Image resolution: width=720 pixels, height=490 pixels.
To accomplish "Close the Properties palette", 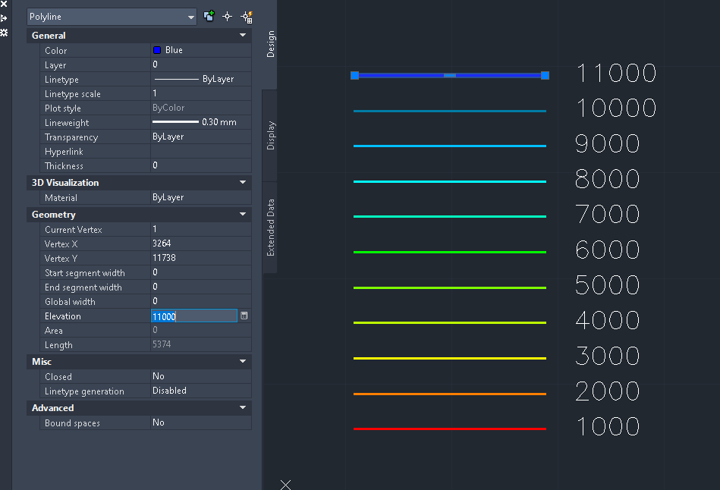I will coord(4,5).
